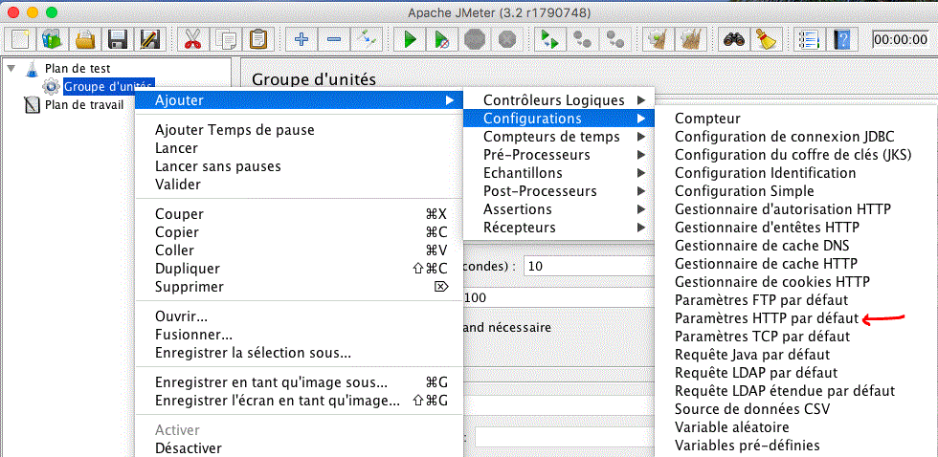Click the Copy toolbar icon
This screenshot has width=938, height=457.
click(x=226, y=40)
